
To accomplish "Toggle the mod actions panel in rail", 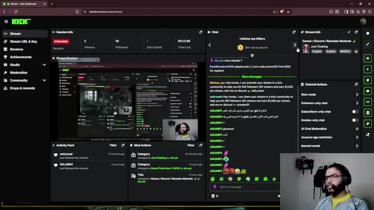I will [368, 113].
